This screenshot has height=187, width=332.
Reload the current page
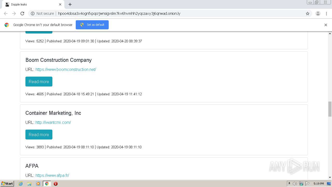coord(22,14)
